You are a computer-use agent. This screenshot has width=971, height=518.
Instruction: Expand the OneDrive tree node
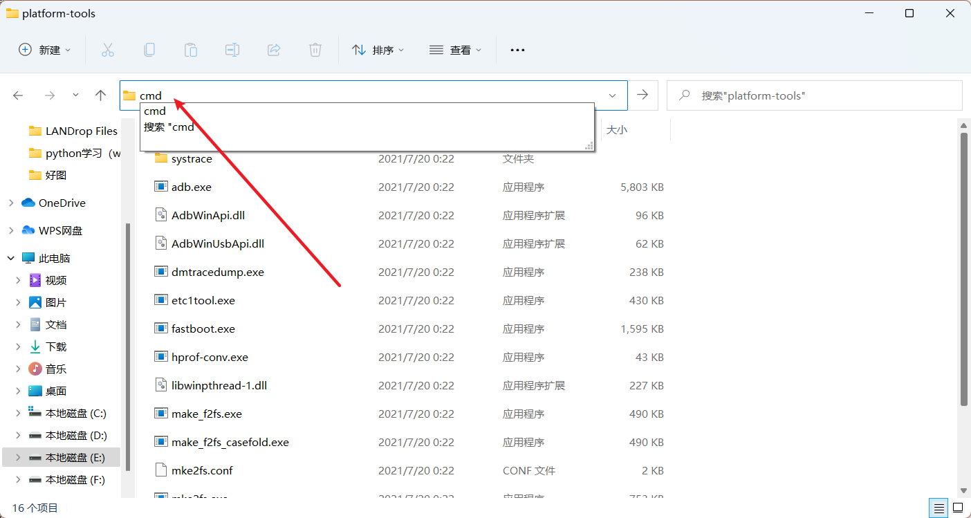click(x=11, y=203)
